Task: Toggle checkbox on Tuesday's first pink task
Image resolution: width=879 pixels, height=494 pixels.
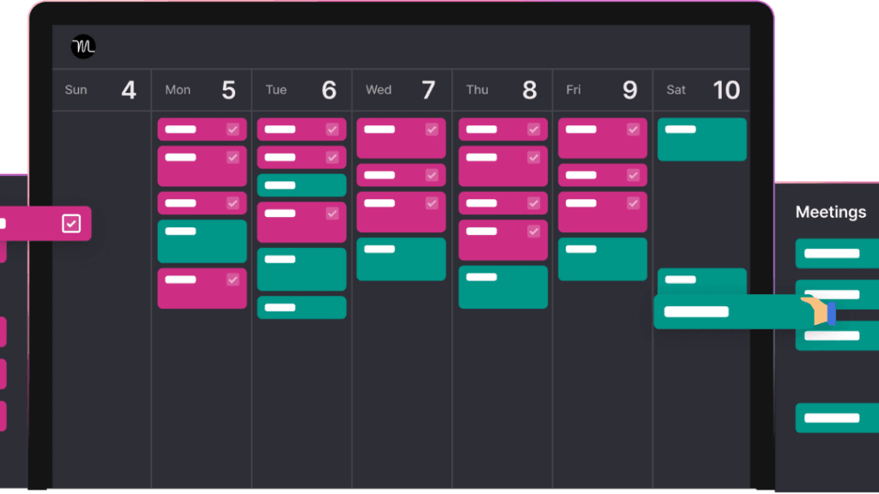Action: pos(332,130)
